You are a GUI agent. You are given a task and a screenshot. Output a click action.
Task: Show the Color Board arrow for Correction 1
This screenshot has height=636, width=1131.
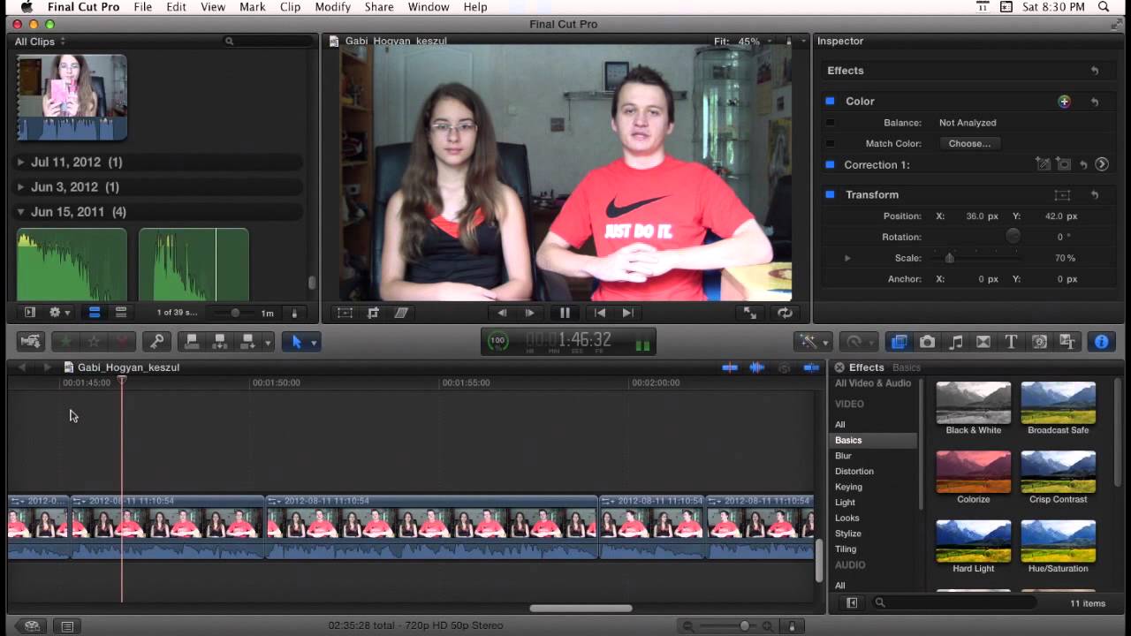[x=1102, y=164]
